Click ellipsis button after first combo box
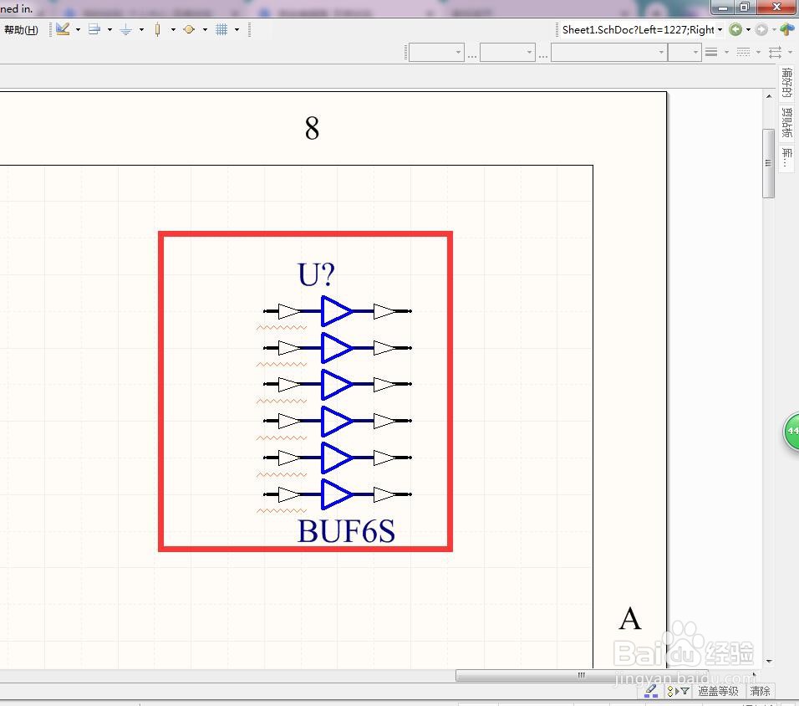The width and height of the screenshot is (799, 706). 472,54
